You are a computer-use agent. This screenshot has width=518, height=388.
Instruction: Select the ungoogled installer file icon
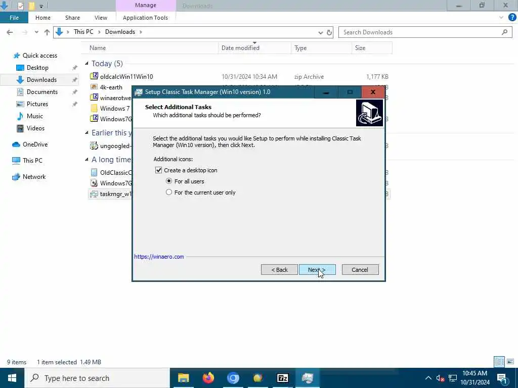point(94,145)
